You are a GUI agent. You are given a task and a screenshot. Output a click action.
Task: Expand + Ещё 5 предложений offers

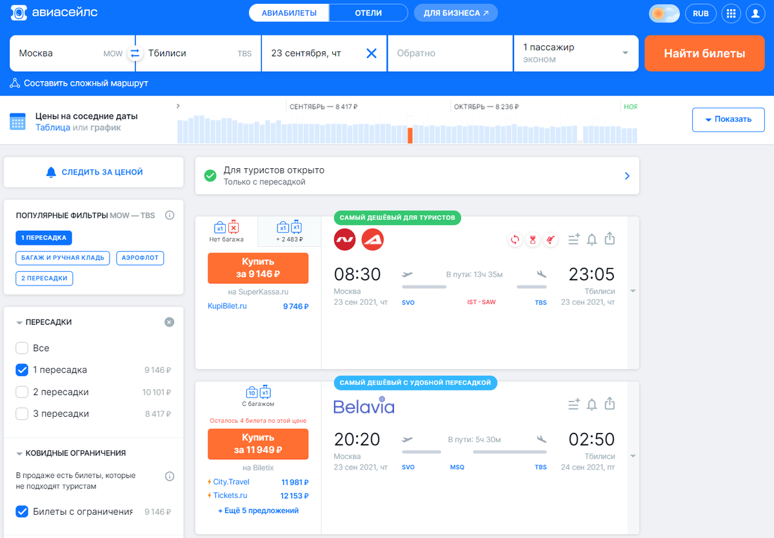(x=258, y=510)
